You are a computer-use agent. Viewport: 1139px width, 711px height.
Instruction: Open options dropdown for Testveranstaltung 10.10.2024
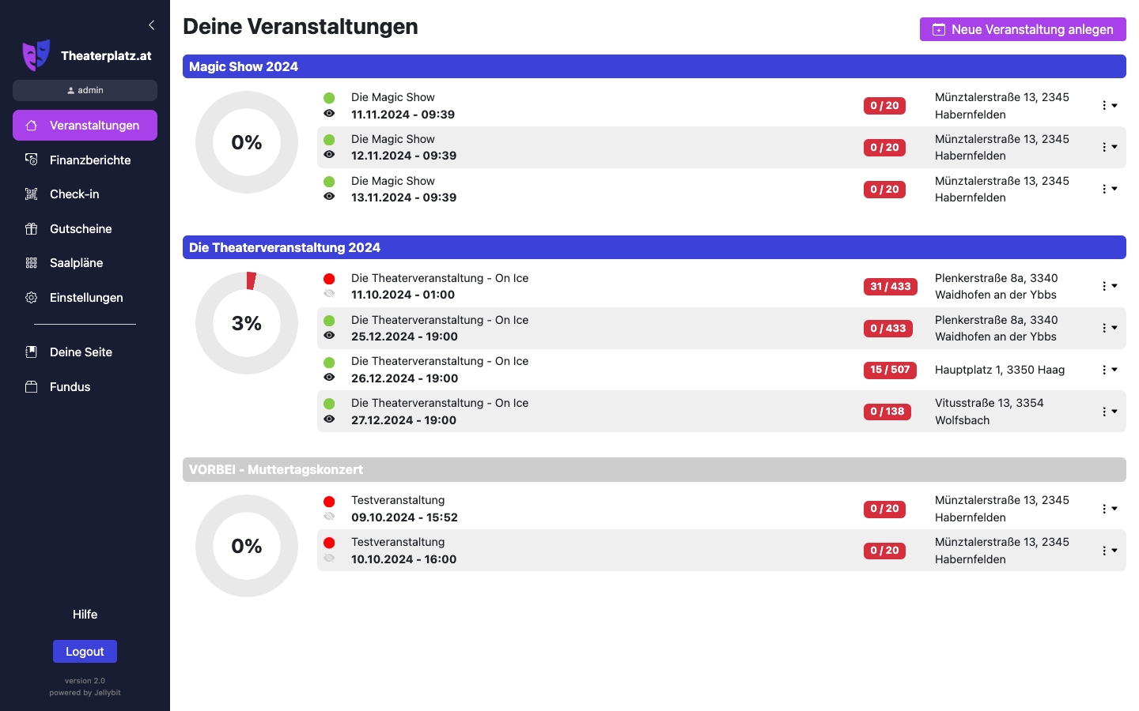point(1109,551)
